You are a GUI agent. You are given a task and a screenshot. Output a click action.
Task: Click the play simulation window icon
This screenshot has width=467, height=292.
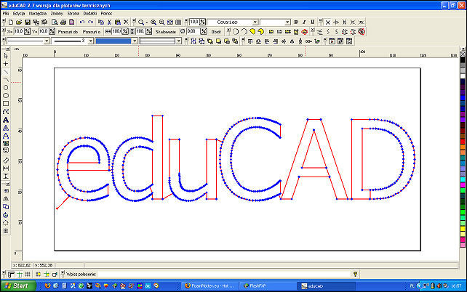click(332, 41)
